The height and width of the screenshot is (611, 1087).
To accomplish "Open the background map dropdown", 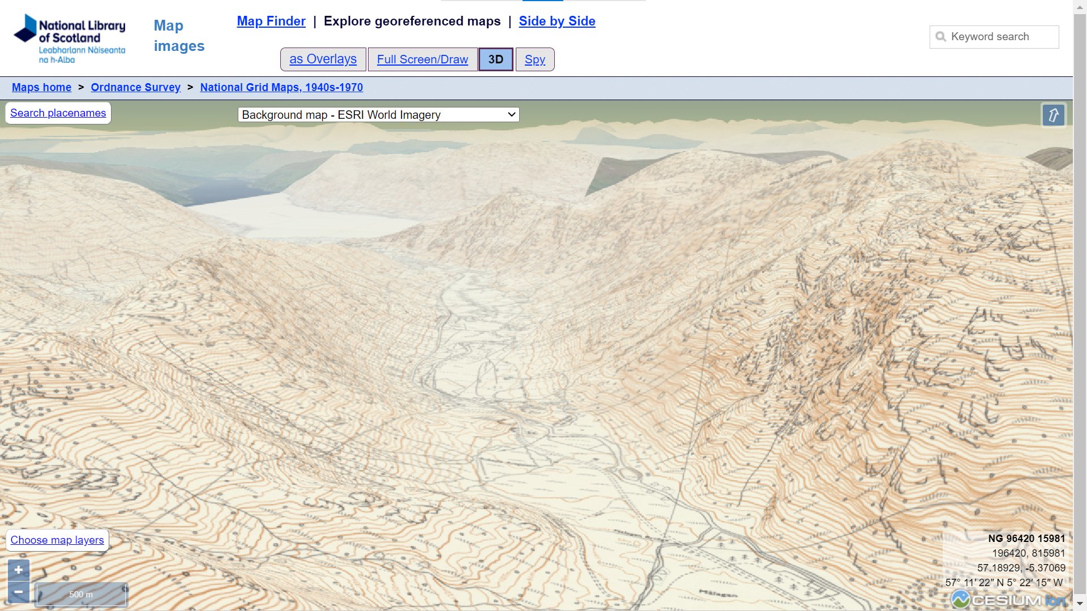I will [378, 115].
